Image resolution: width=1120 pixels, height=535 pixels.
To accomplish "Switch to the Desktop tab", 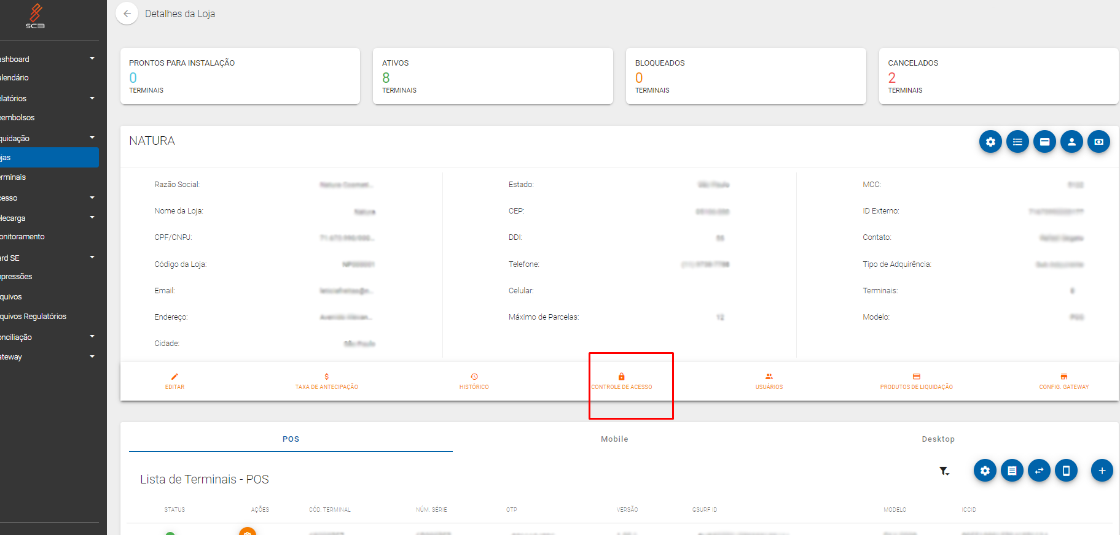I will [938, 439].
